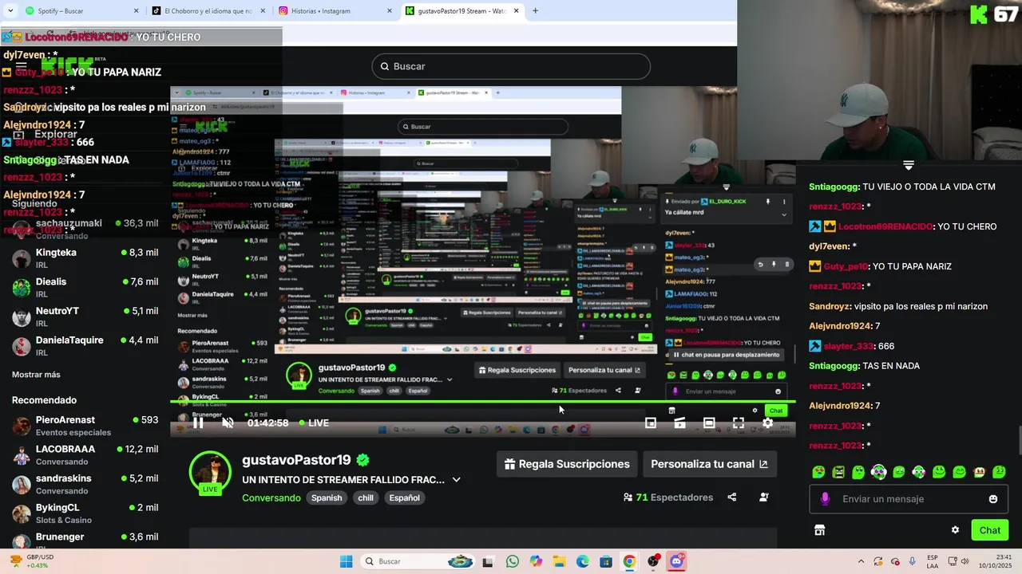Click the follow user icon beside share
Screen dimensions: 1022x574
coord(764,497)
